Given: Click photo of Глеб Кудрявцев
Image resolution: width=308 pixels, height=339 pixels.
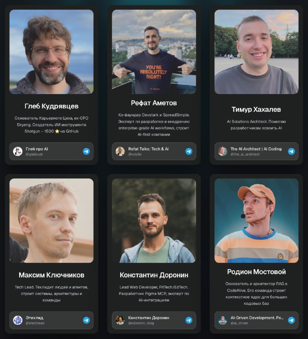Looking at the screenshot, I should pos(51,52).
